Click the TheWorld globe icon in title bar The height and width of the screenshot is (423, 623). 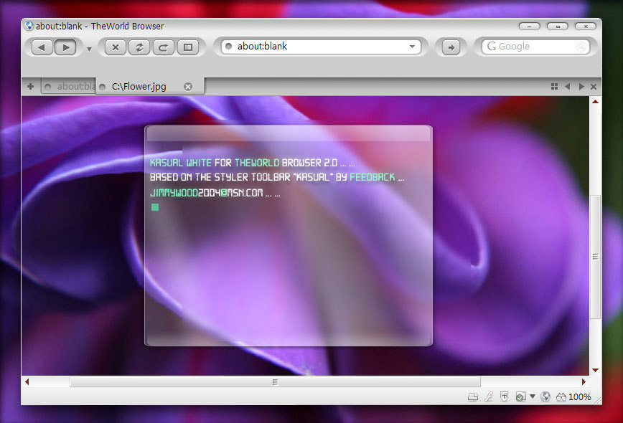coord(29,27)
